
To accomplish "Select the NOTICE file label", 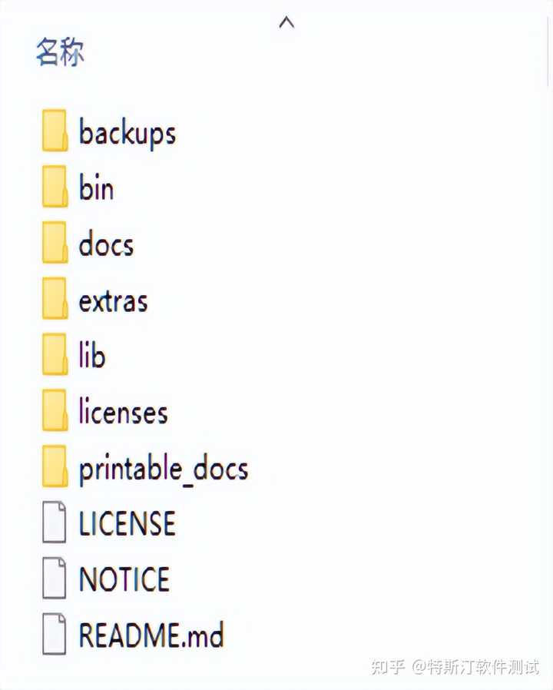I will tap(124, 579).
